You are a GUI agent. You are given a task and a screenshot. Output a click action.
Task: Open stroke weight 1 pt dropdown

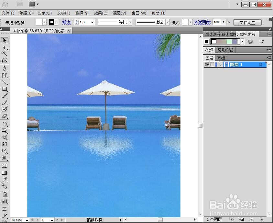coord(93,22)
